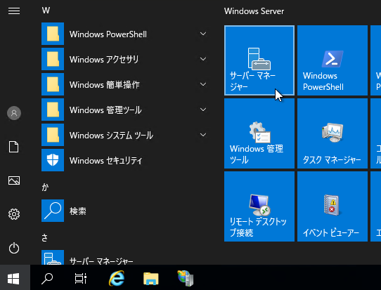Select the Windows システム ツール label text
This screenshot has height=290, width=381.
(111, 136)
